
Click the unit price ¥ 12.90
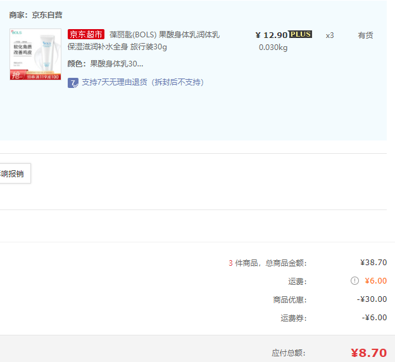272,35
